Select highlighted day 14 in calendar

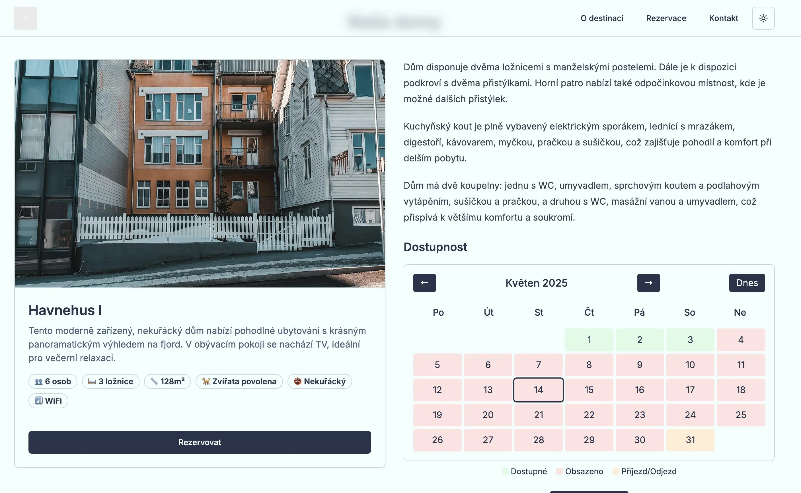coord(538,390)
